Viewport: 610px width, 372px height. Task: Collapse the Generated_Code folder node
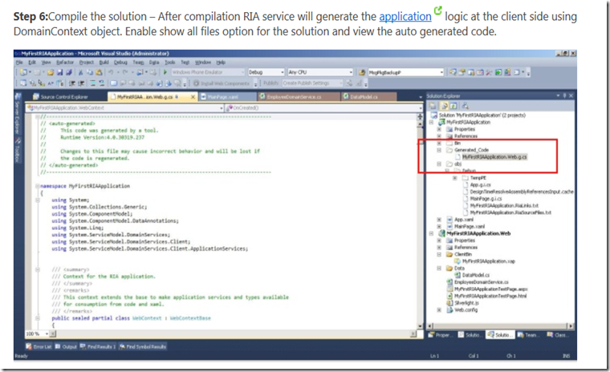[x=439, y=150]
